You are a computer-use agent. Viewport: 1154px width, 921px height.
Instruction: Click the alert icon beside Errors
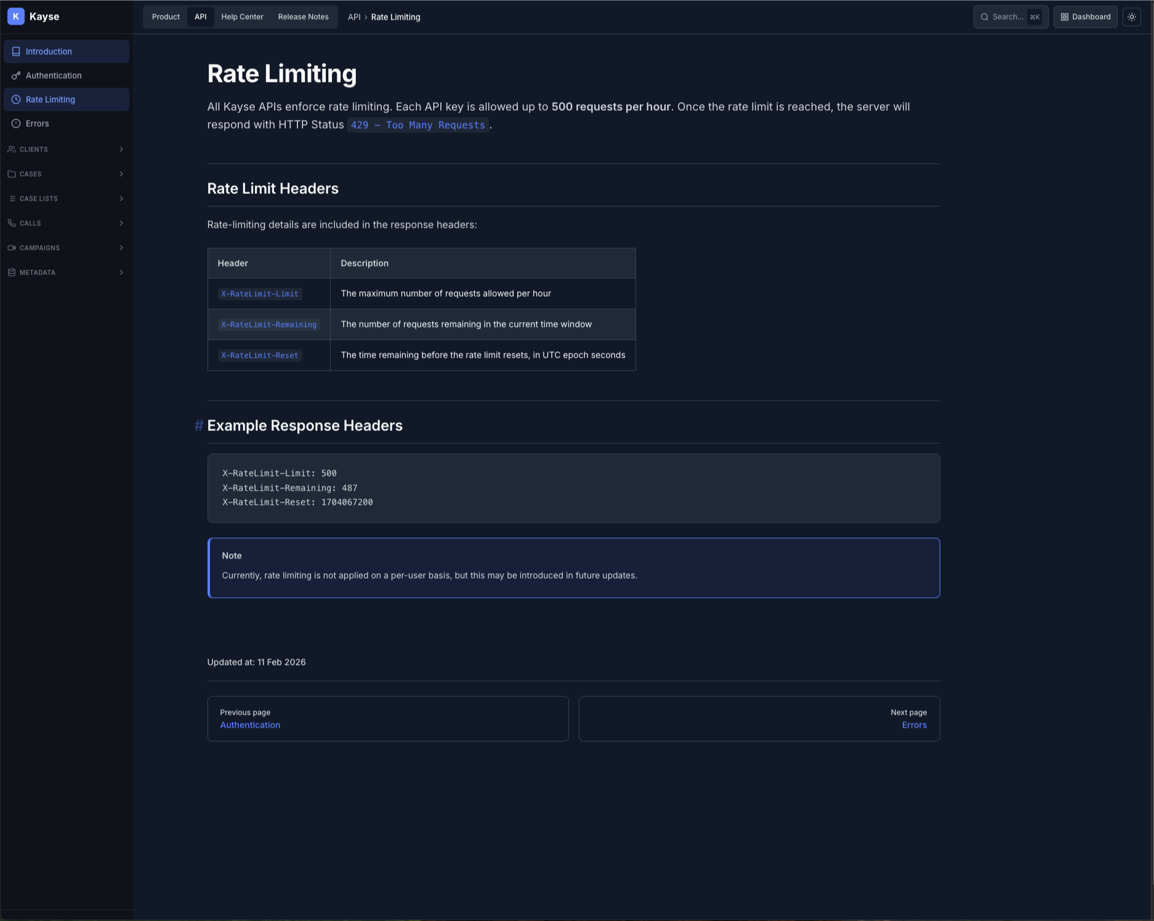(x=16, y=124)
